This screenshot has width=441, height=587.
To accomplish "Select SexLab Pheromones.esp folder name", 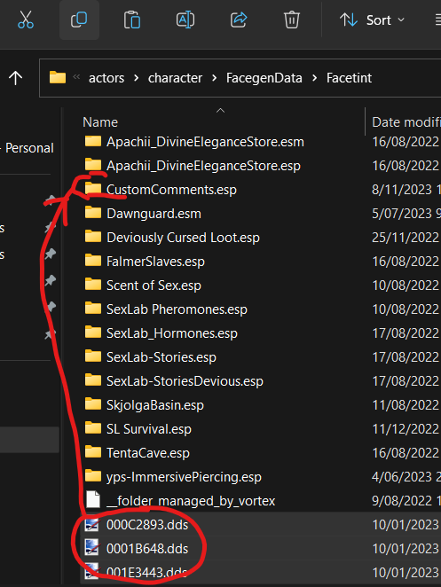I will pos(177,309).
